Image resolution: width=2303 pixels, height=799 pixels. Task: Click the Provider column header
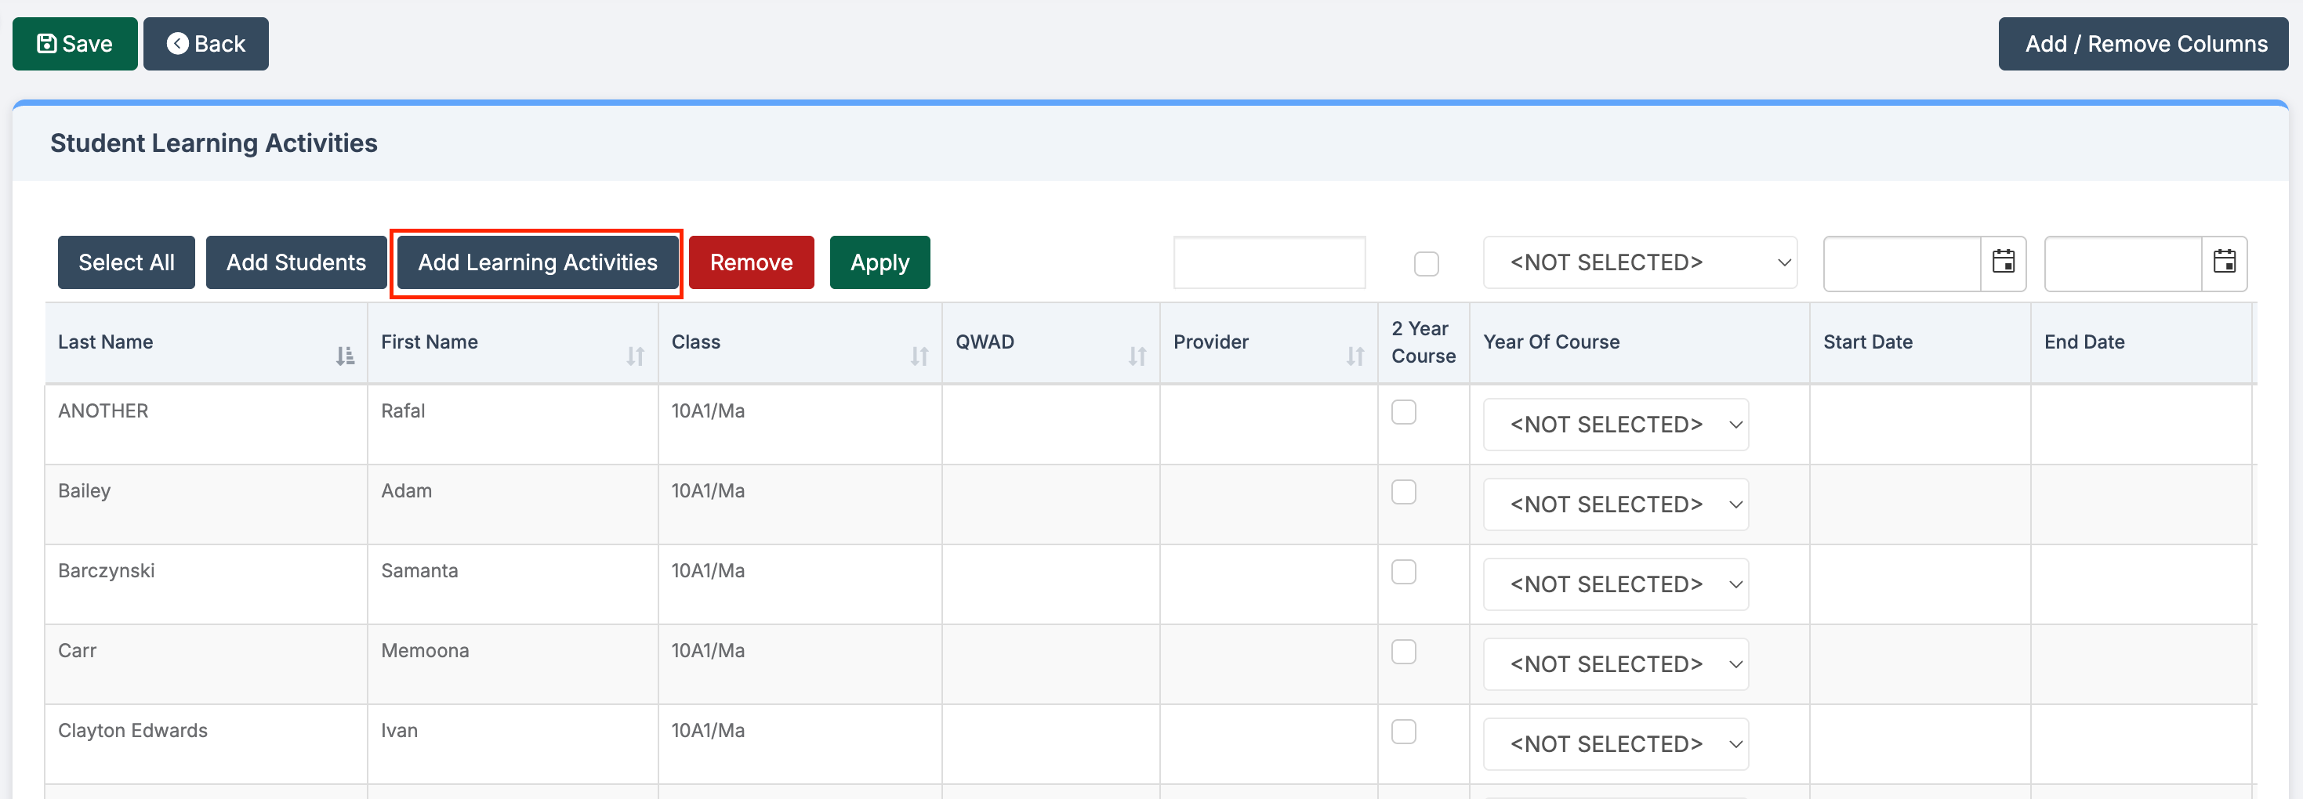point(1270,343)
